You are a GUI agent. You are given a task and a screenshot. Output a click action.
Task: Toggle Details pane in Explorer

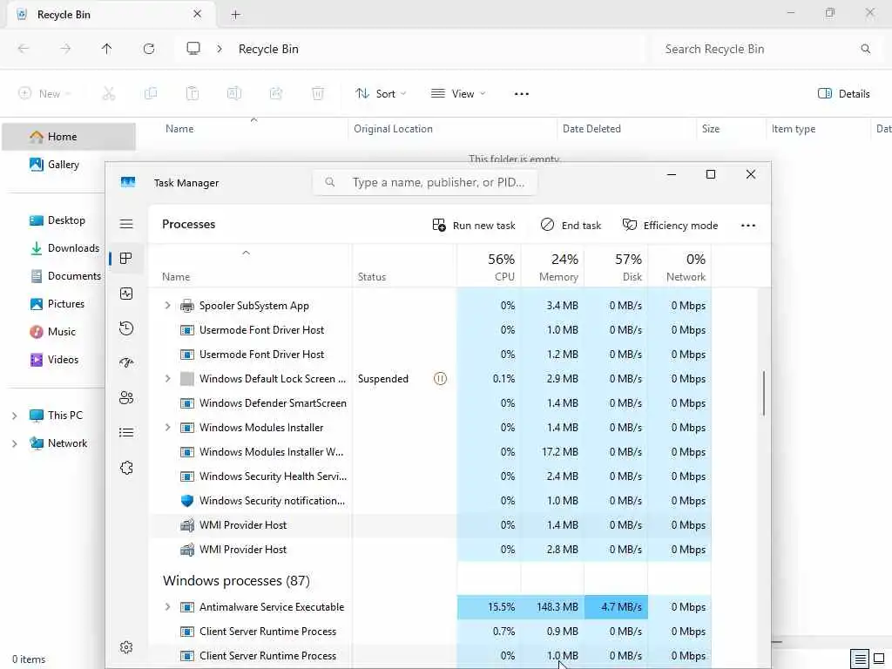(x=843, y=94)
